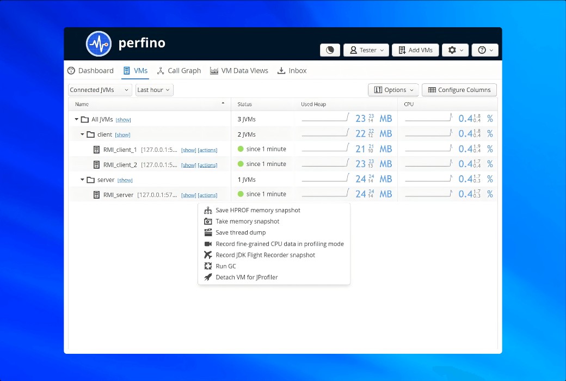Go to VM Data Views tab
This screenshot has height=381, width=566.
[239, 70]
